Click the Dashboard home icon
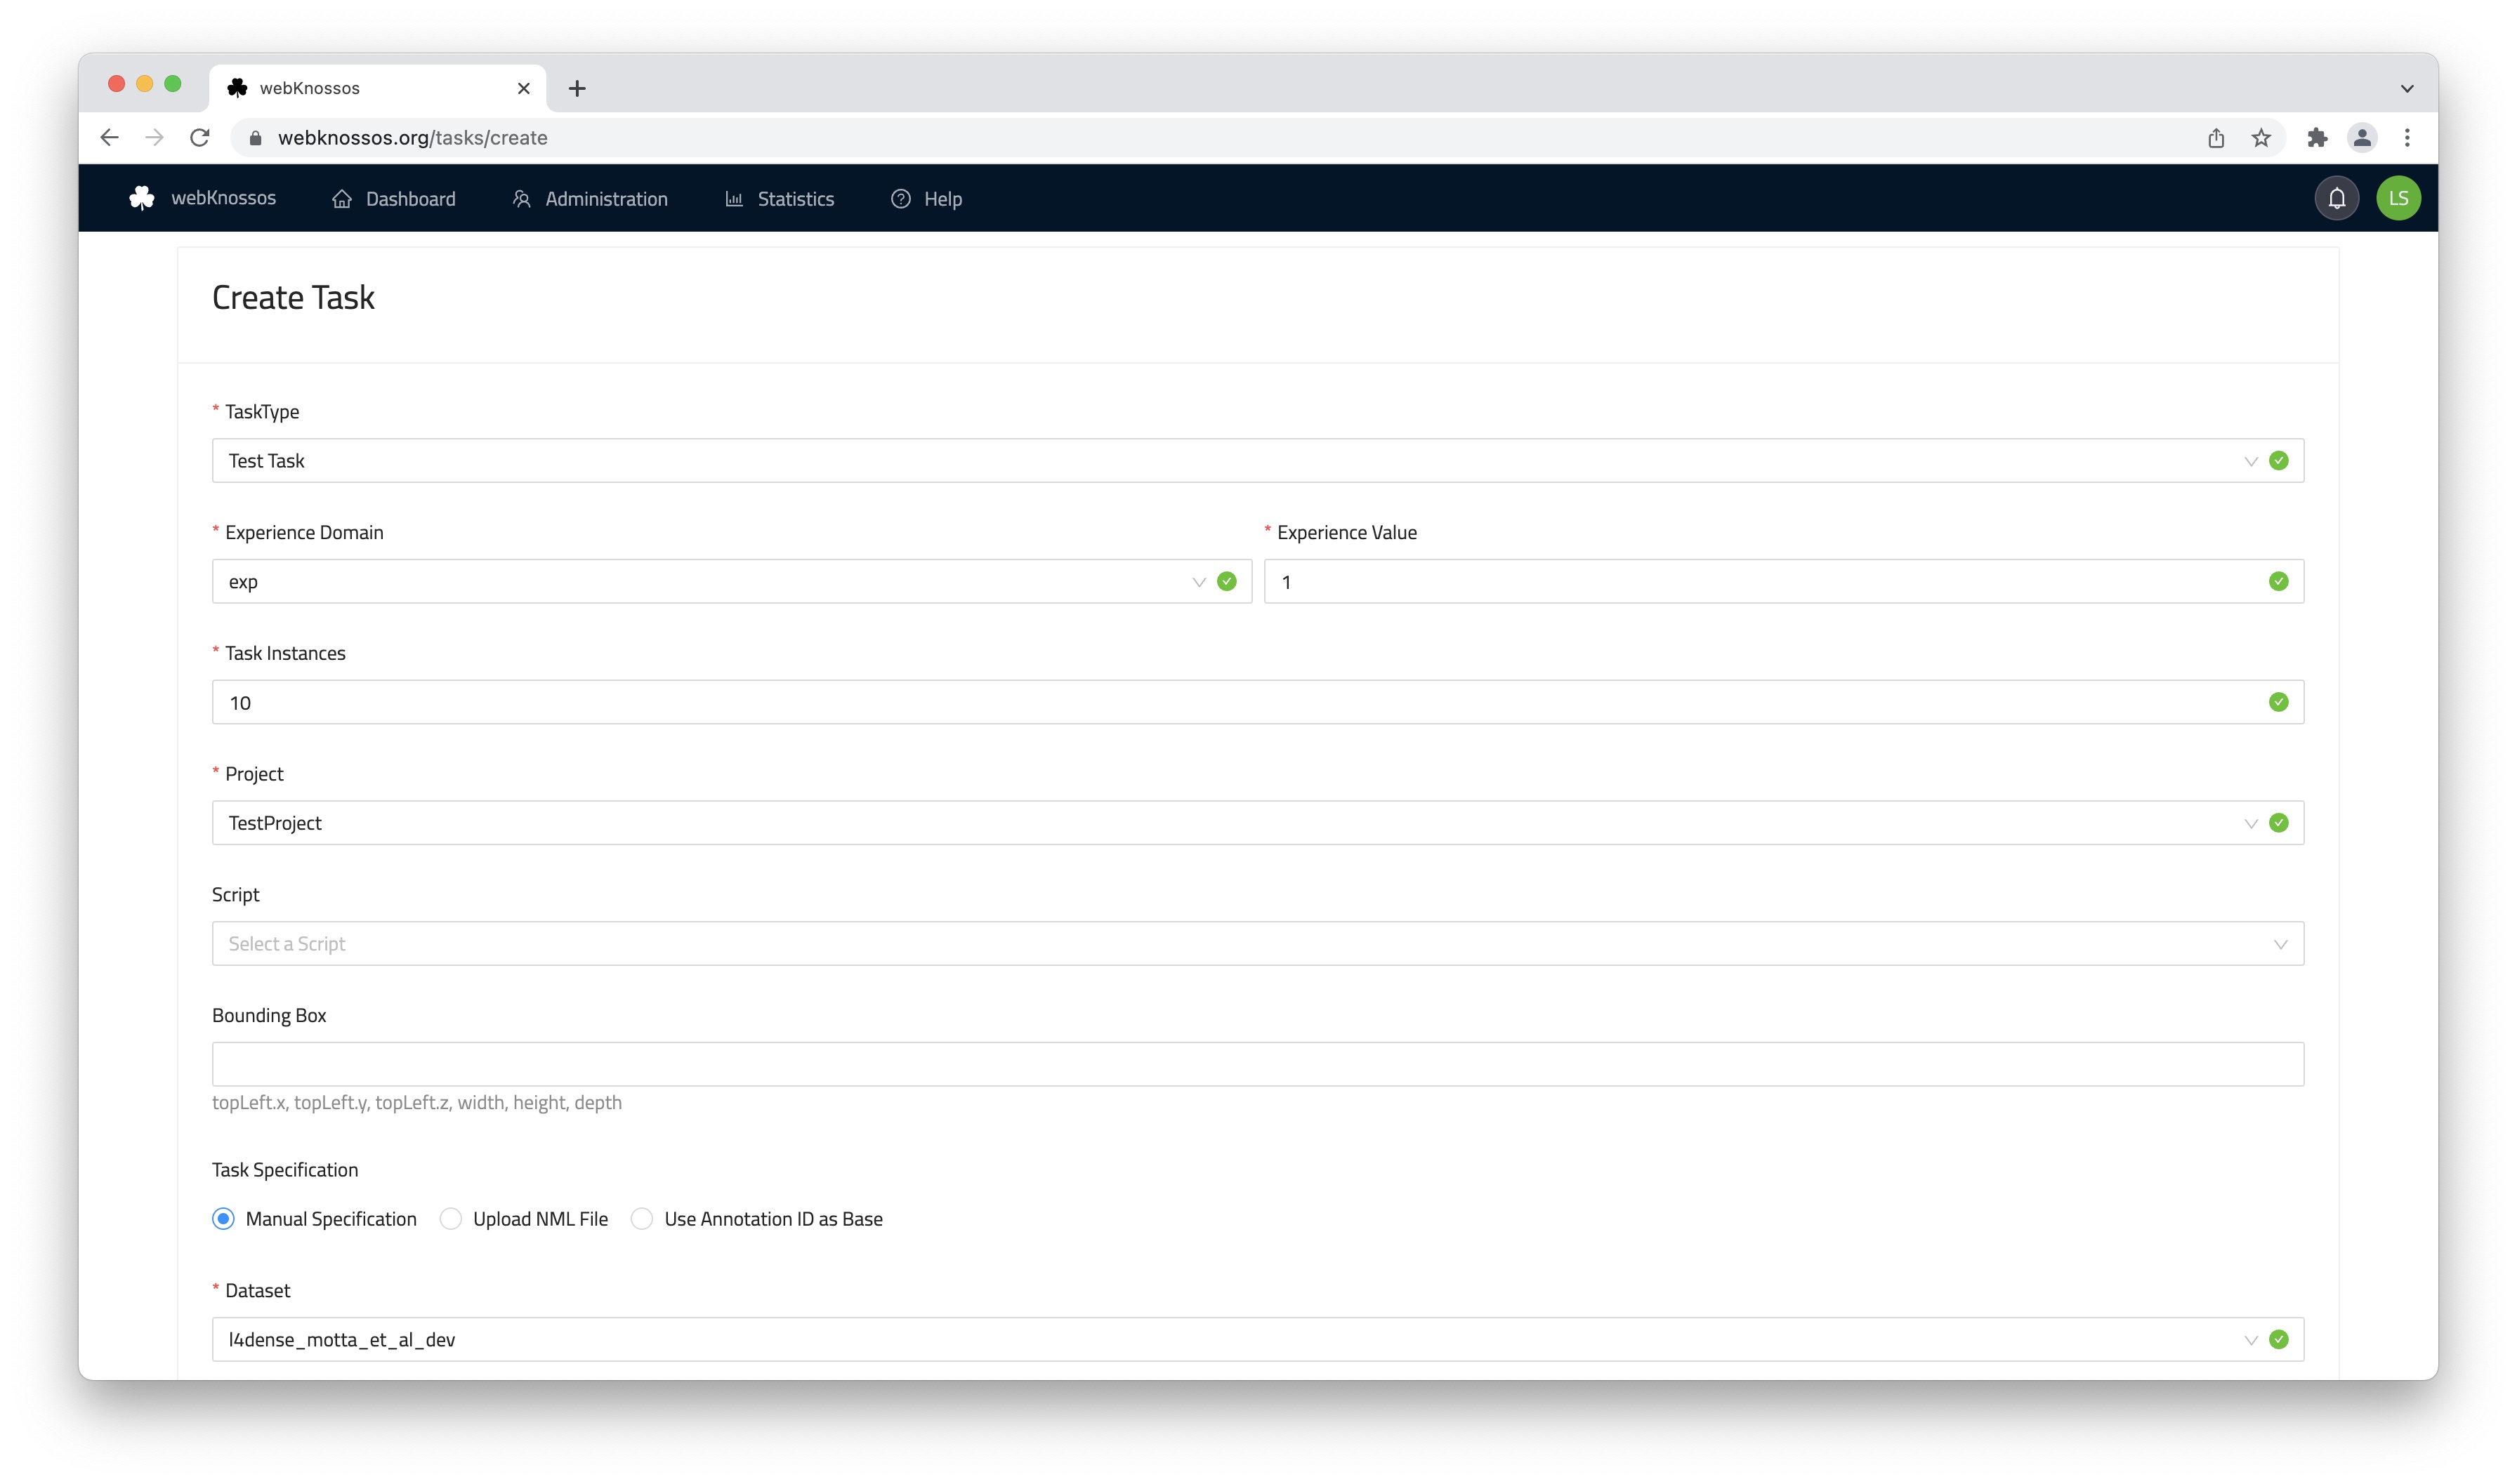Screen dimensions: 2517x1484 point(342,199)
